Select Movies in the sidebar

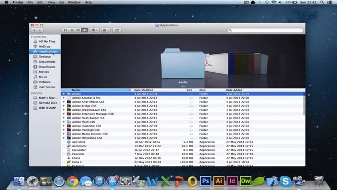pos(45,72)
